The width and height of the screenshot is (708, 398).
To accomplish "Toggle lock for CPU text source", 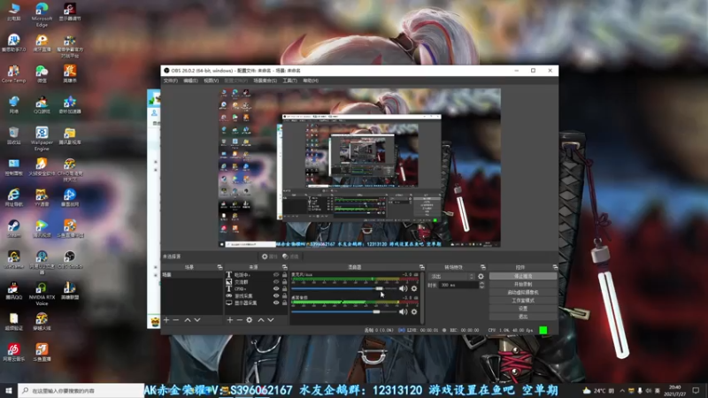I will [x=284, y=289].
